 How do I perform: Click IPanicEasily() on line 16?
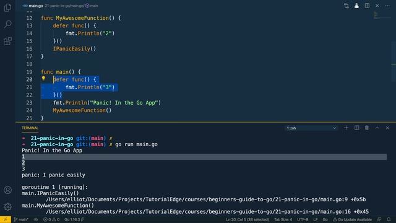(74, 49)
